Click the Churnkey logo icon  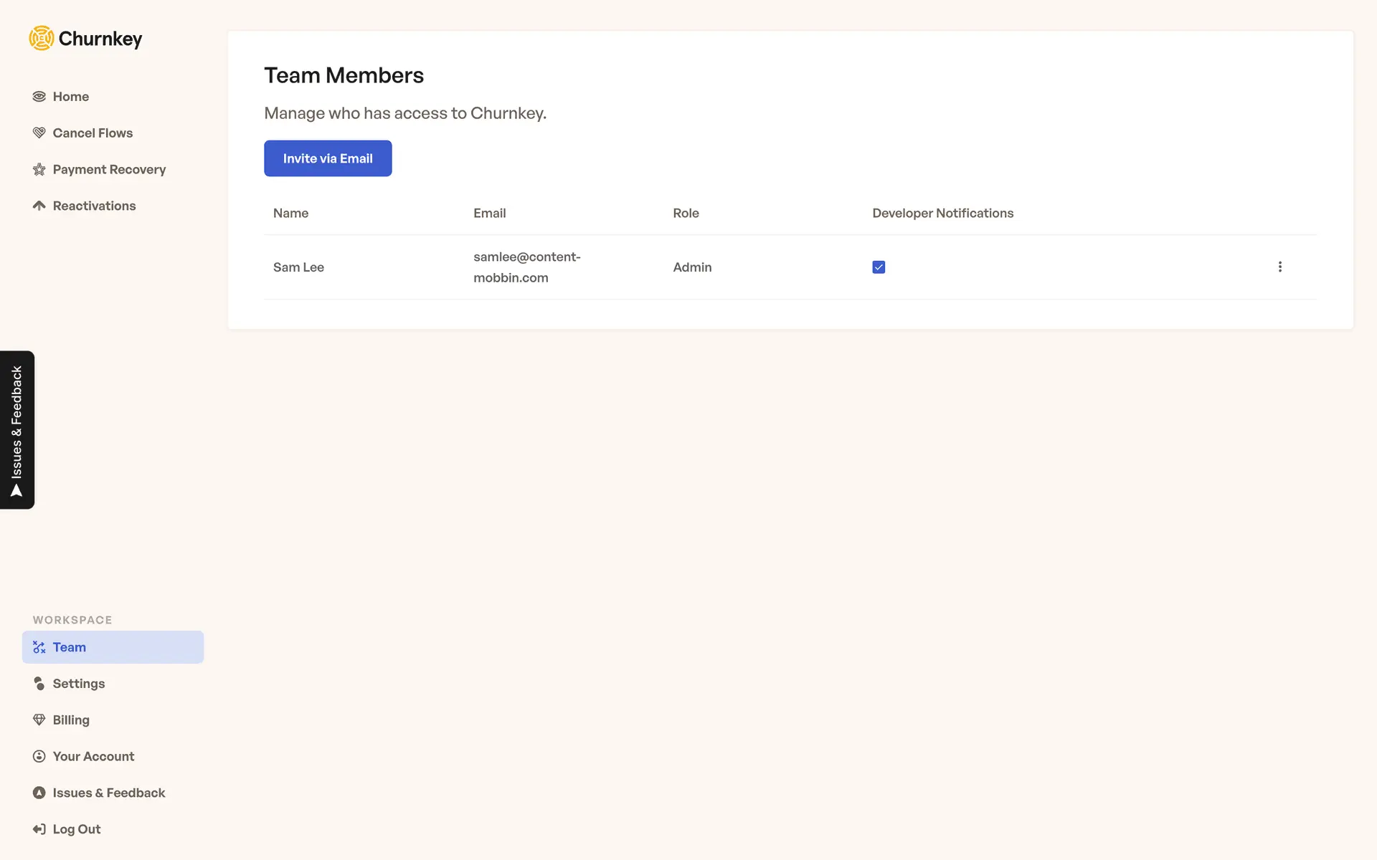coord(42,38)
